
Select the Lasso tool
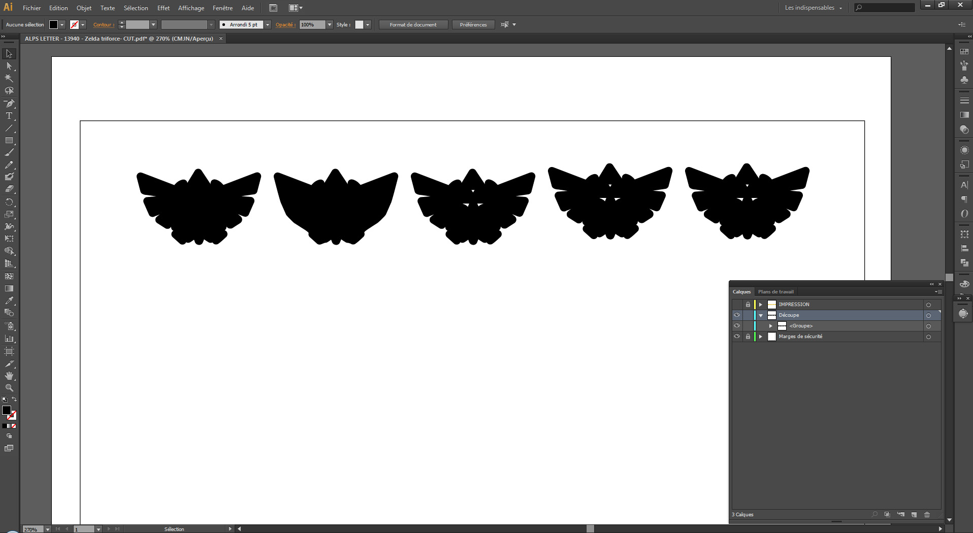9,91
